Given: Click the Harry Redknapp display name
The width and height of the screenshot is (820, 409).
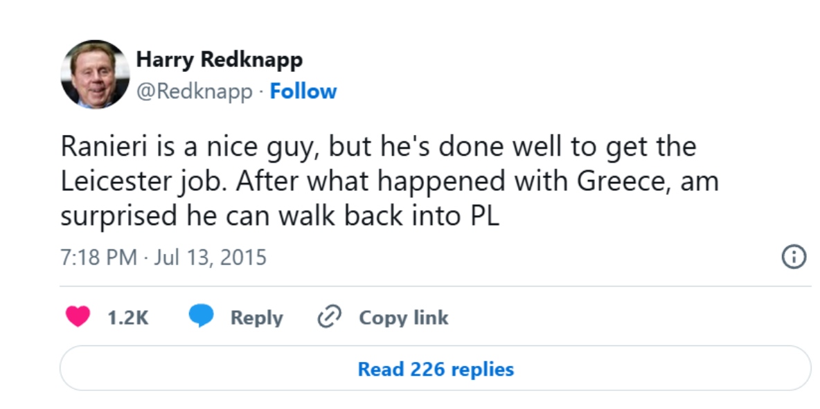Looking at the screenshot, I should pos(219,60).
